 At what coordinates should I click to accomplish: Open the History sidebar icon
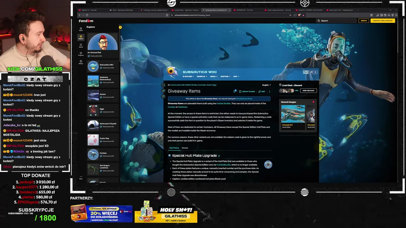click(81, 62)
